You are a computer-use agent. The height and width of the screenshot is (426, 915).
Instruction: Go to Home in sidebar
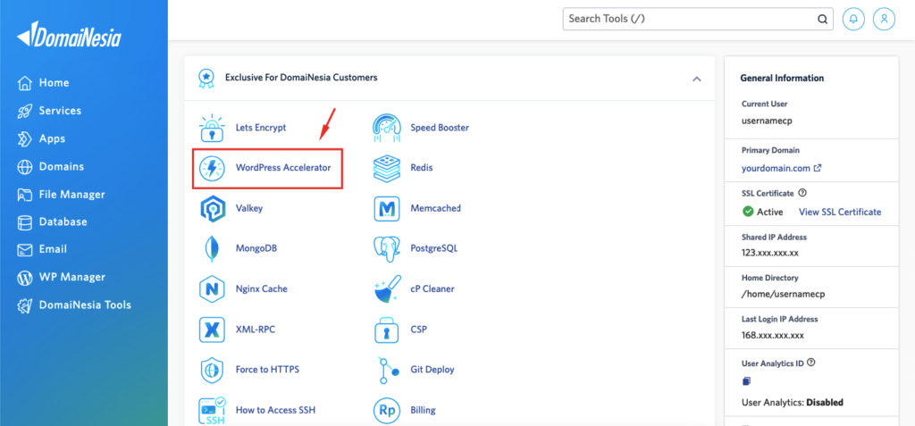tap(43, 83)
